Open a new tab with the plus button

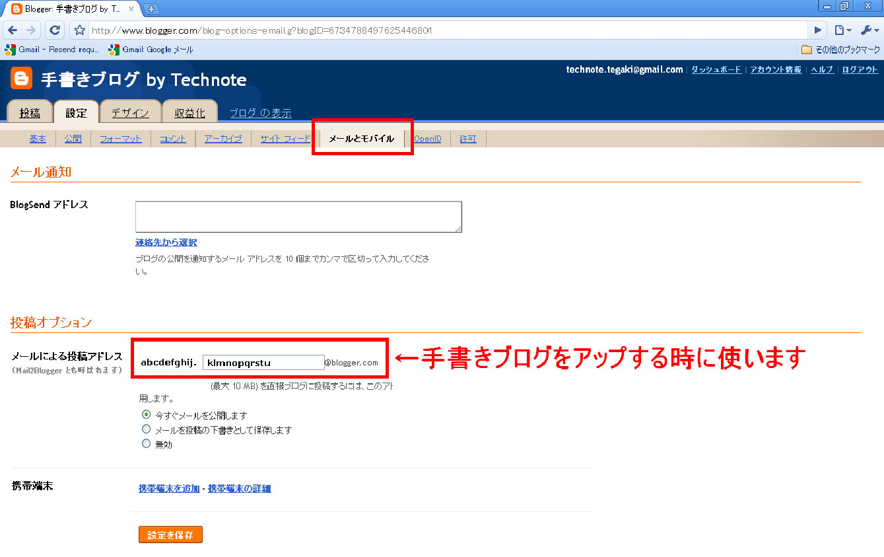tap(152, 9)
